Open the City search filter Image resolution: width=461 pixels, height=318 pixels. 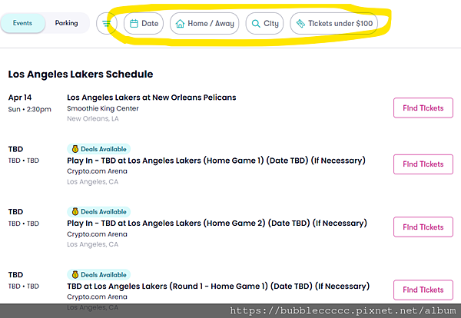point(264,24)
